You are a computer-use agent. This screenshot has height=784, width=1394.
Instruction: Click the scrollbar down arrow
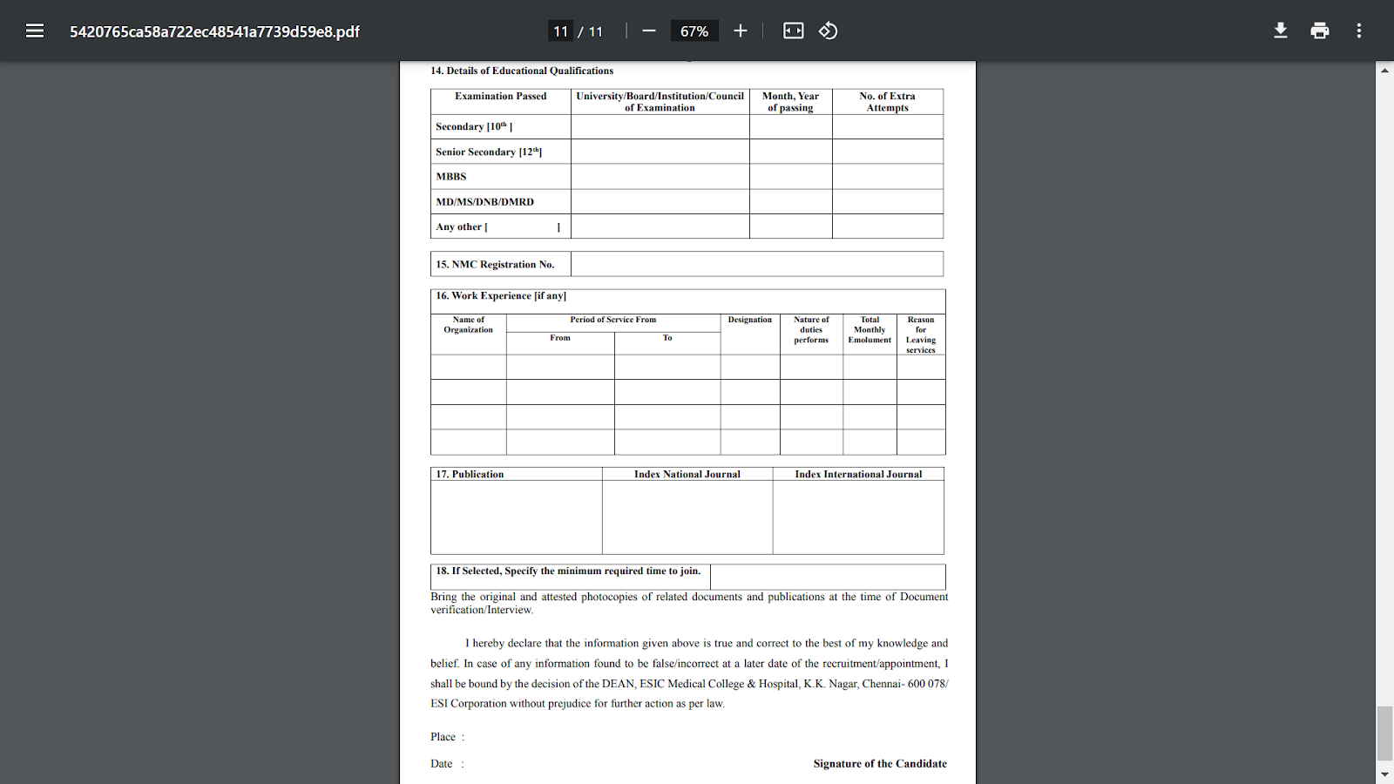pos(1384,774)
